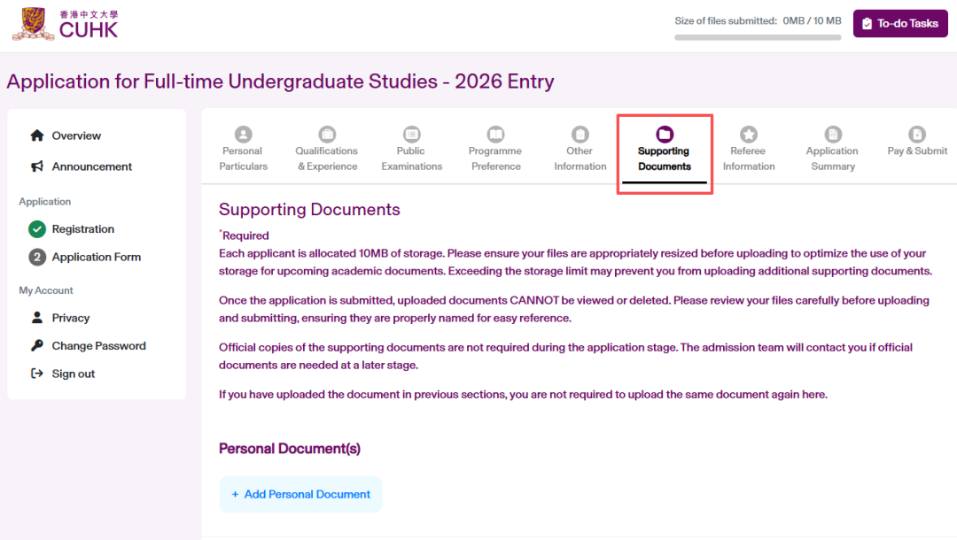
Task: Switch to Personal Particulars tab
Action: pyautogui.click(x=243, y=150)
